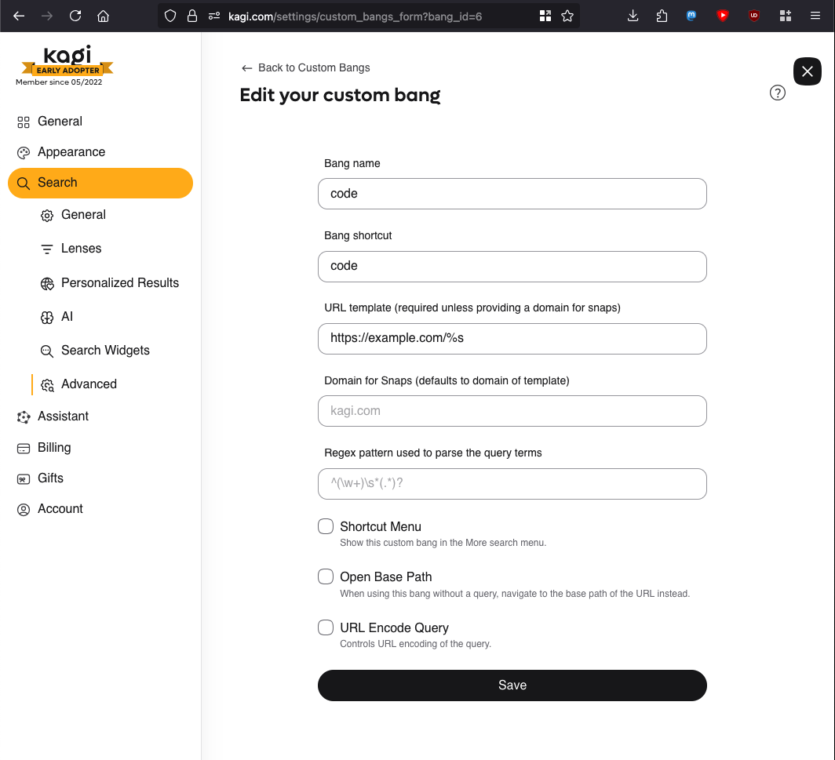Click the browser home icon
This screenshot has width=835, height=760.
103,16
